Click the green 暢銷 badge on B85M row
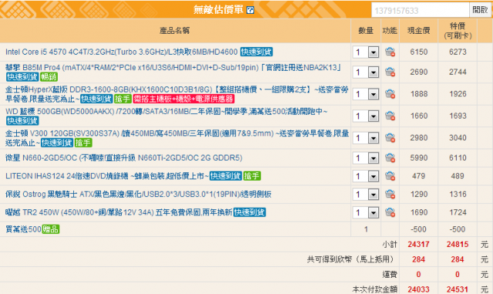Screen dimensions: 493x294 click(x=49, y=77)
